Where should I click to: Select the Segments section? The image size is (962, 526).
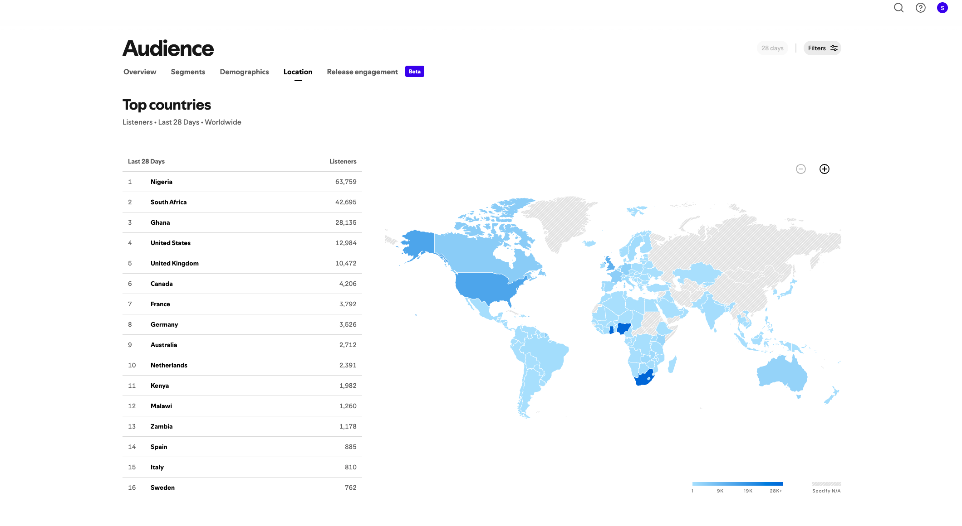[x=188, y=72]
